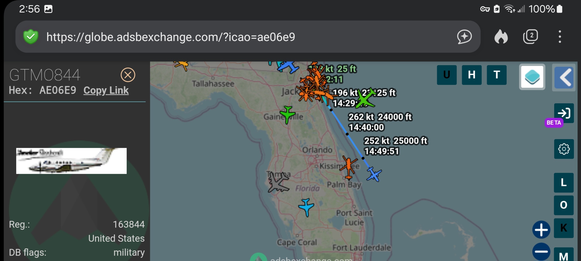Select the orange helicopter near Kissimmee

pyautogui.click(x=348, y=168)
